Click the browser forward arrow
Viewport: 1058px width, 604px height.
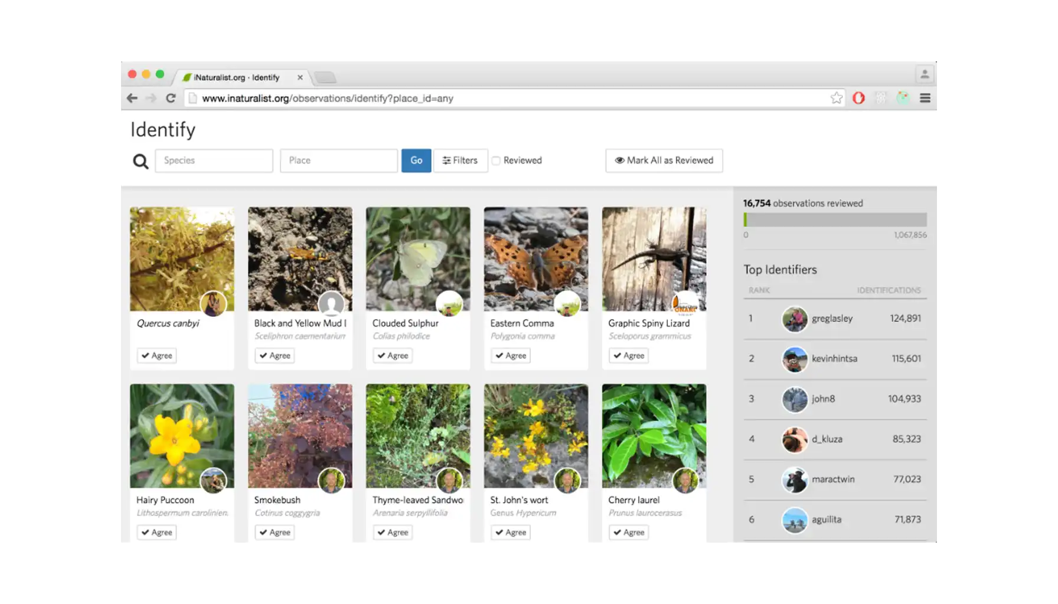[x=151, y=98]
